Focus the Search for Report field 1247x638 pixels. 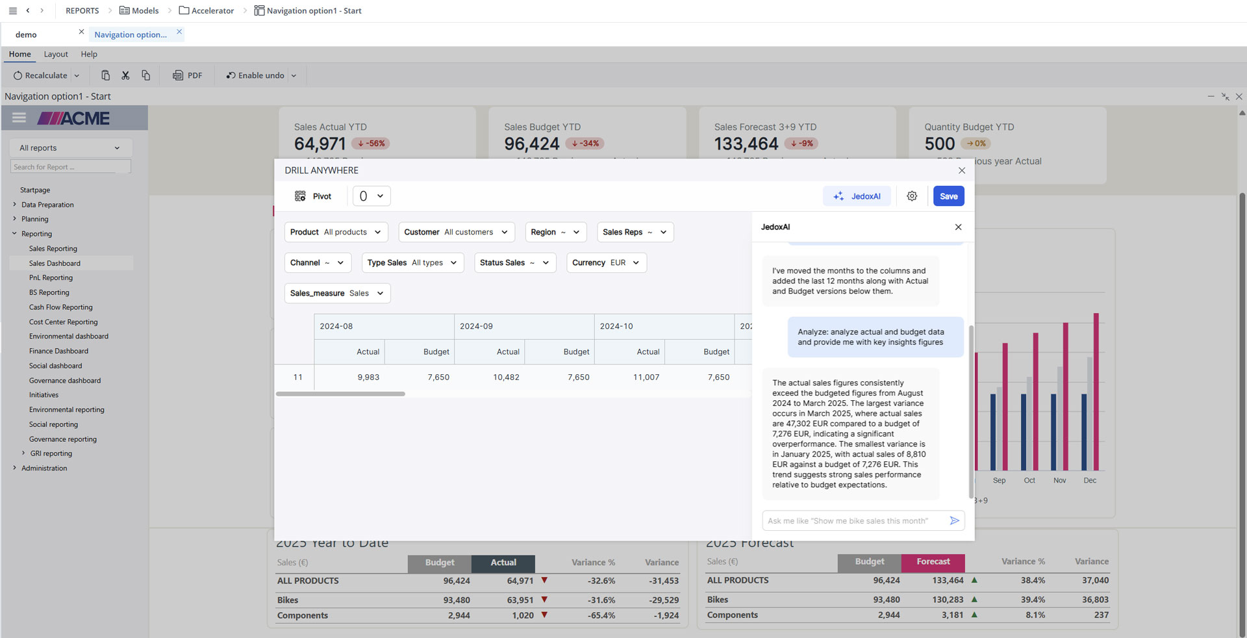coord(71,167)
